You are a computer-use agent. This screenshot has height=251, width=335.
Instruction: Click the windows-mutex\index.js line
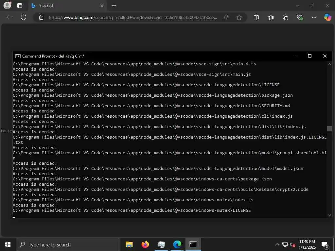click(x=133, y=200)
